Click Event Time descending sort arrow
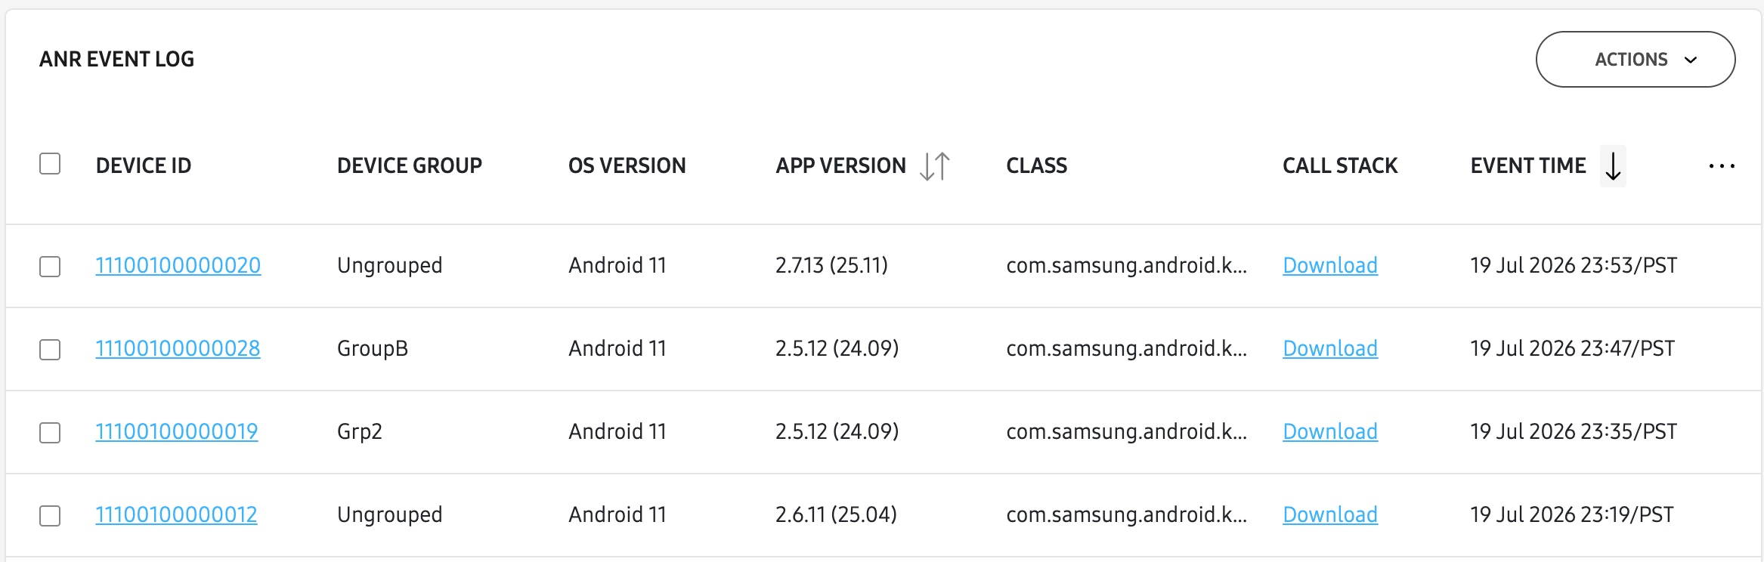 click(x=1613, y=166)
